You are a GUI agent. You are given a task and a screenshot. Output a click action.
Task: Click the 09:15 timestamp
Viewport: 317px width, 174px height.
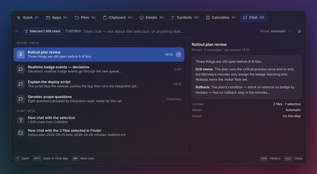[x=177, y=84]
